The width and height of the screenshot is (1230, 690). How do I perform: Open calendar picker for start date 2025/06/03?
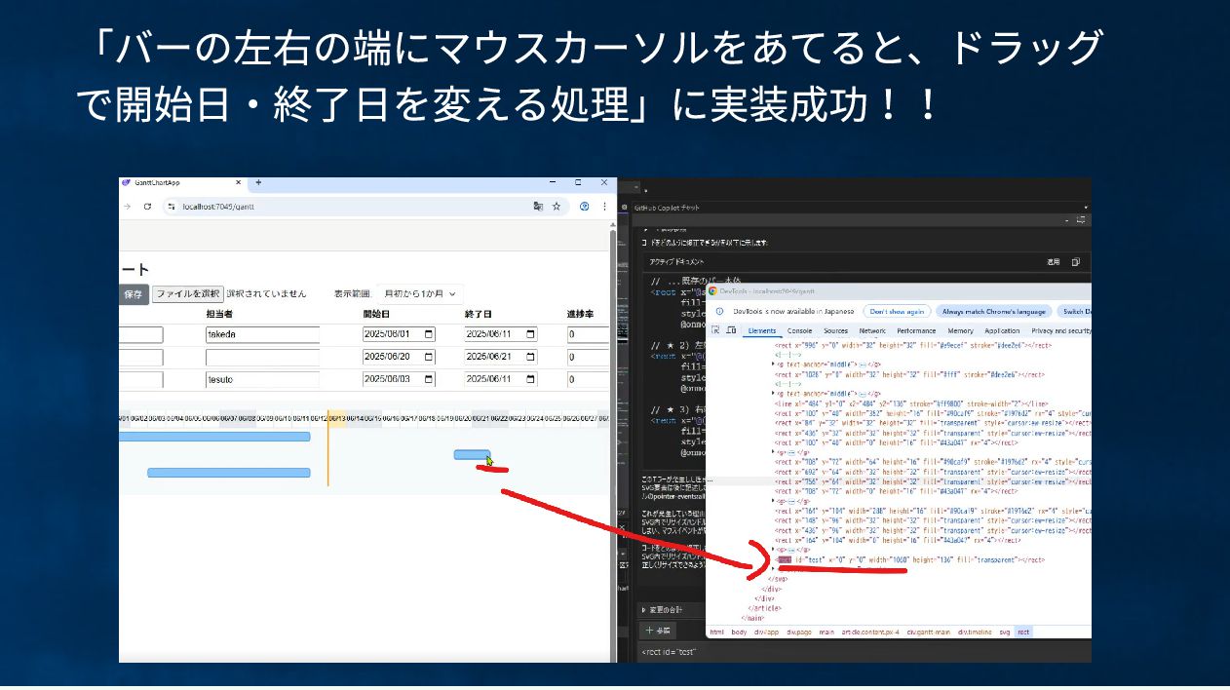pyautogui.click(x=428, y=379)
